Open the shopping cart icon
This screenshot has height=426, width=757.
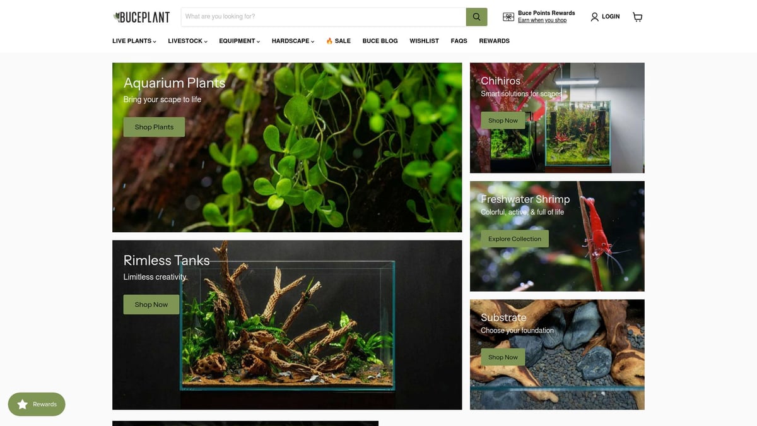pyautogui.click(x=637, y=17)
